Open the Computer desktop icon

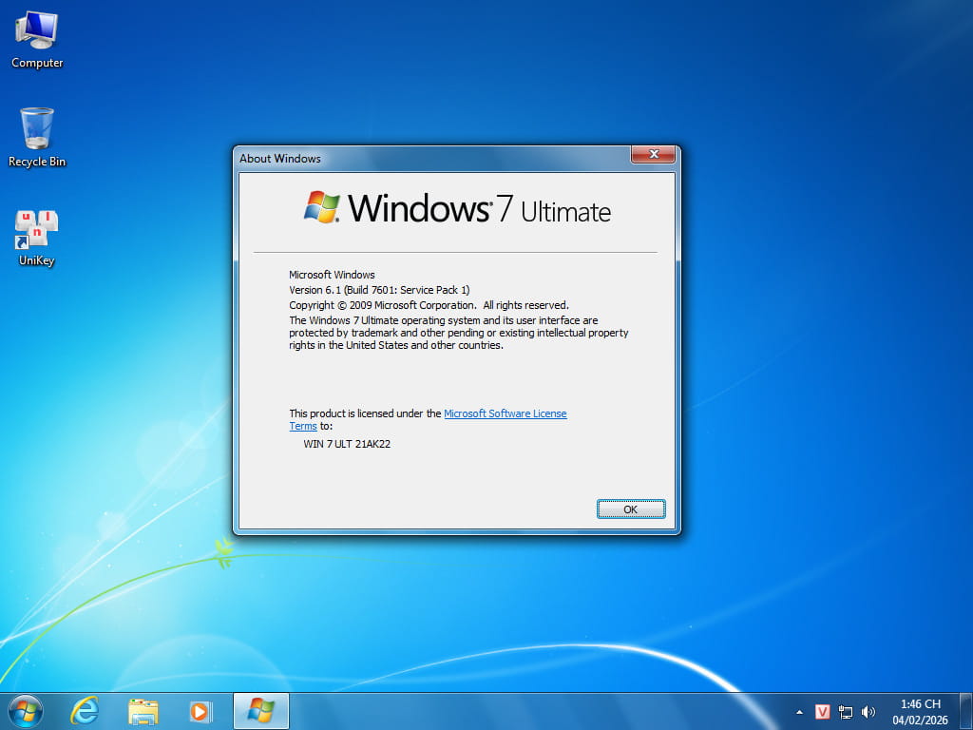(x=37, y=40)
